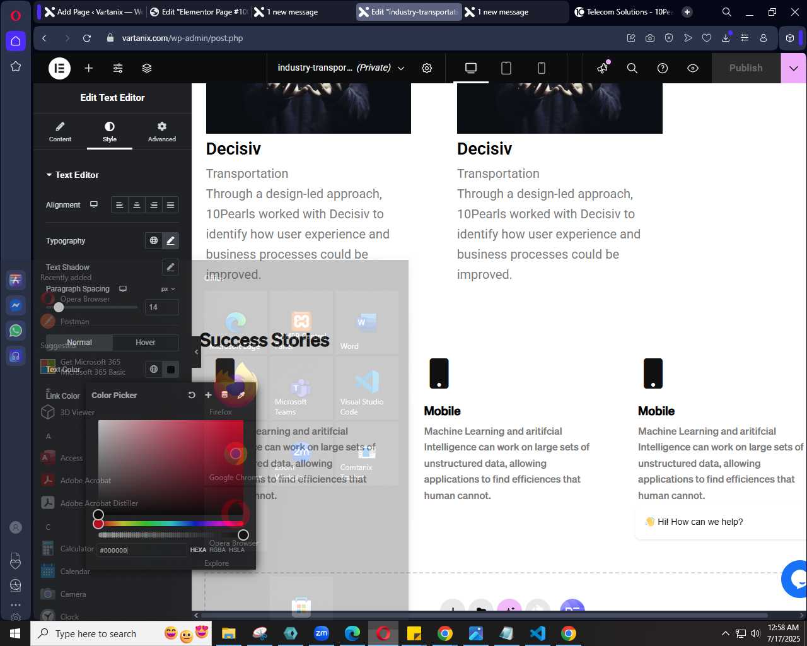The image size is (807, 646).
Task: Open Publish options arrow
Action: (x=794, y=68)
